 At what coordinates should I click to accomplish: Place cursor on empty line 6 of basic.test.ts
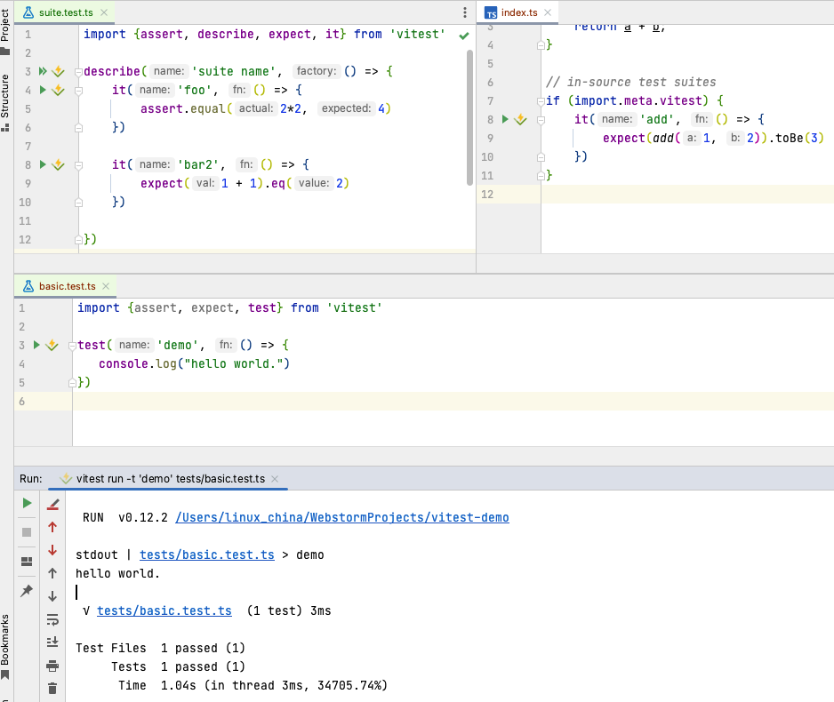coord(452,402)
